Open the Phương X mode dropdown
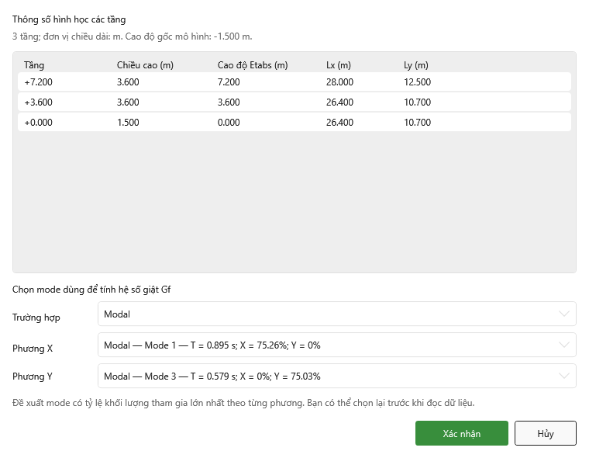Image resolution: width=589 pixels, height=458 pixels. pyautogui.click(x=336, y=345)
